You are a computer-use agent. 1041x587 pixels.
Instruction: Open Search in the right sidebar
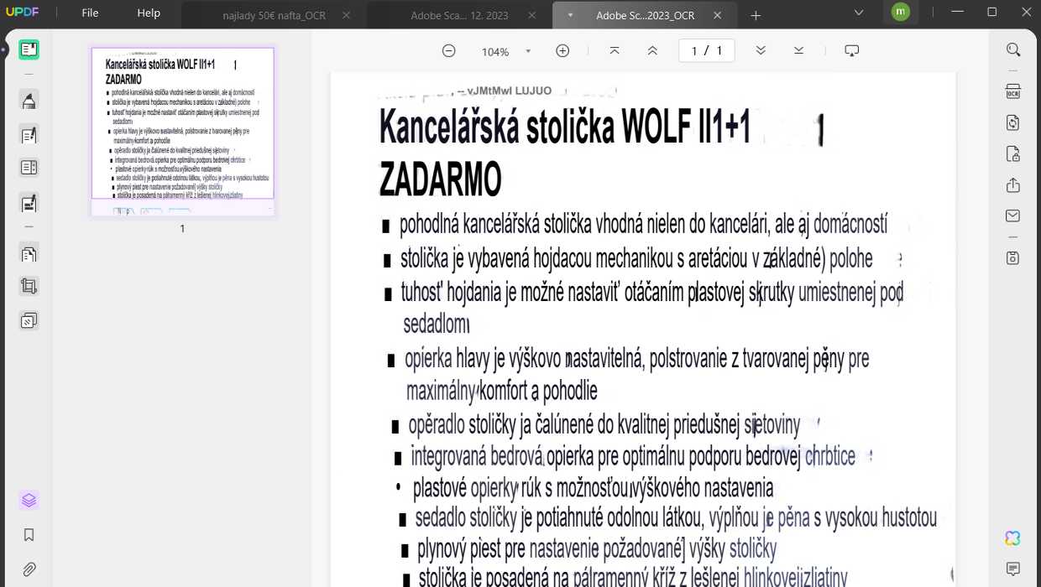(x=1013, y=50)
